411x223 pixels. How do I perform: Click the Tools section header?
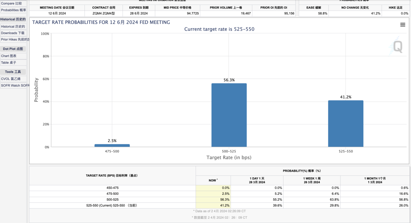(x=13, y=72)
